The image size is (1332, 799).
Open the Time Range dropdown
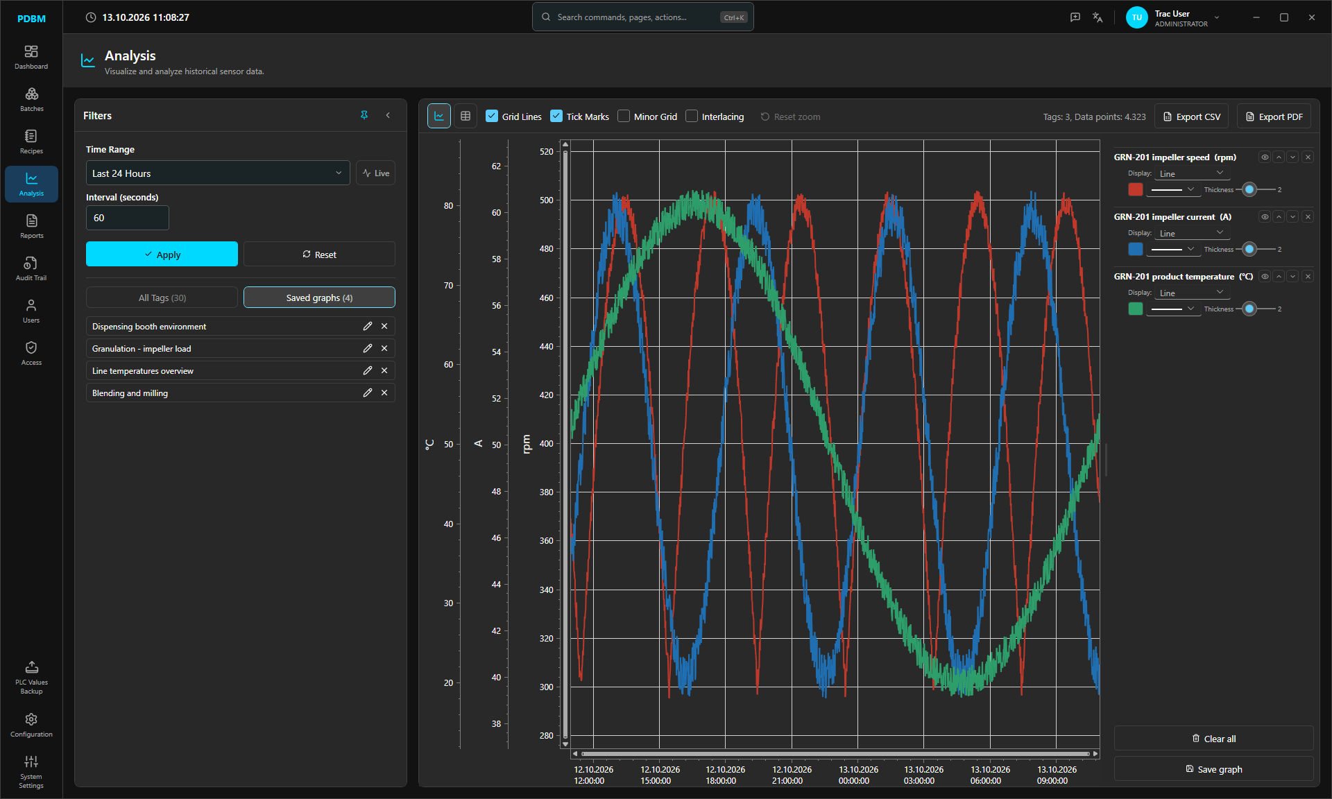[218, 173]
